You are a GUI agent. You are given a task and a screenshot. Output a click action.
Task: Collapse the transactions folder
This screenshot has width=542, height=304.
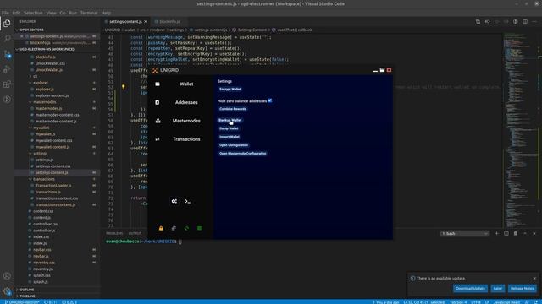click(44, 179)
